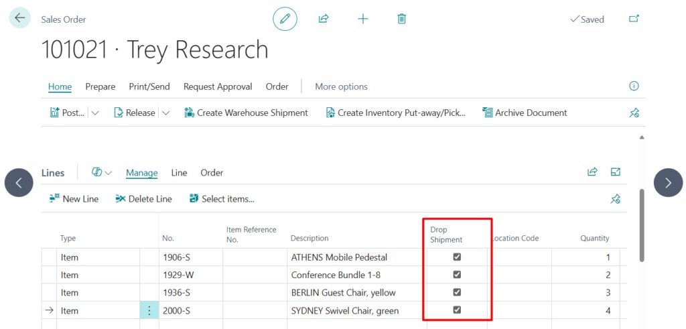The image size is (686, 329).
Task: Create new record with plus icon
Action: pos(362,19)
